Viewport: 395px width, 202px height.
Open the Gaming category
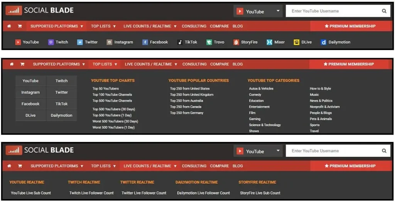(x=255, y=119)
